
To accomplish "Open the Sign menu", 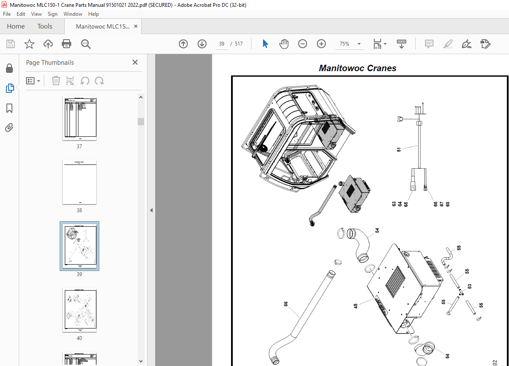I will 52,14.
